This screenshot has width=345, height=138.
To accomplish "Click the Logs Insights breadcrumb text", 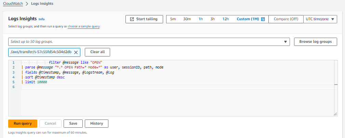I will click(x=42, y=3).
